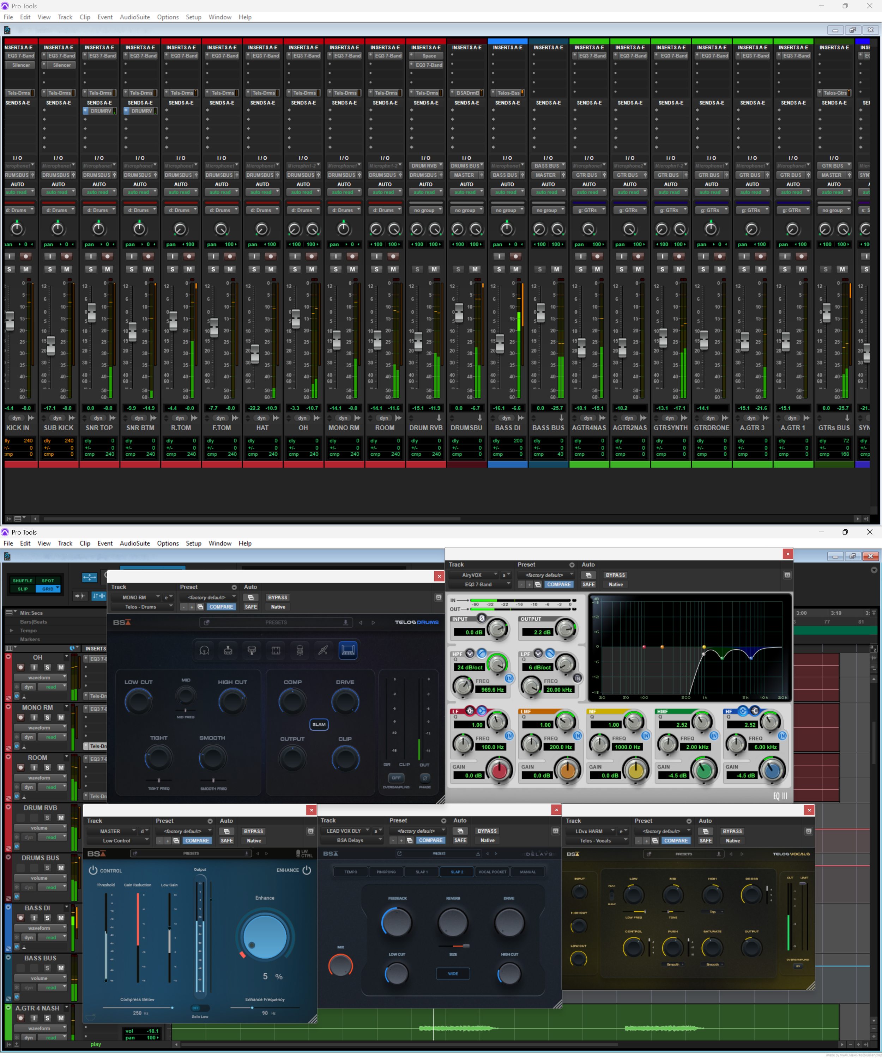Image resolution: width=882 pixels, height=1058 pixels.
Task: Solo the OH track in the edit window
Action: [x=47, y=667]
